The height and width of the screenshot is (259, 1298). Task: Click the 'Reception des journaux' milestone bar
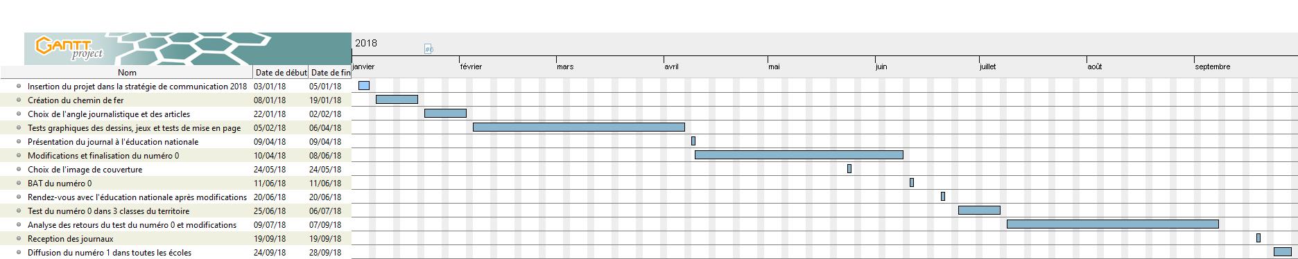(x=1258, y=238)
